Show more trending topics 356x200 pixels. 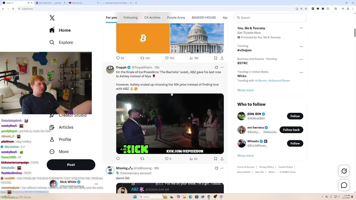click(245, 90)
